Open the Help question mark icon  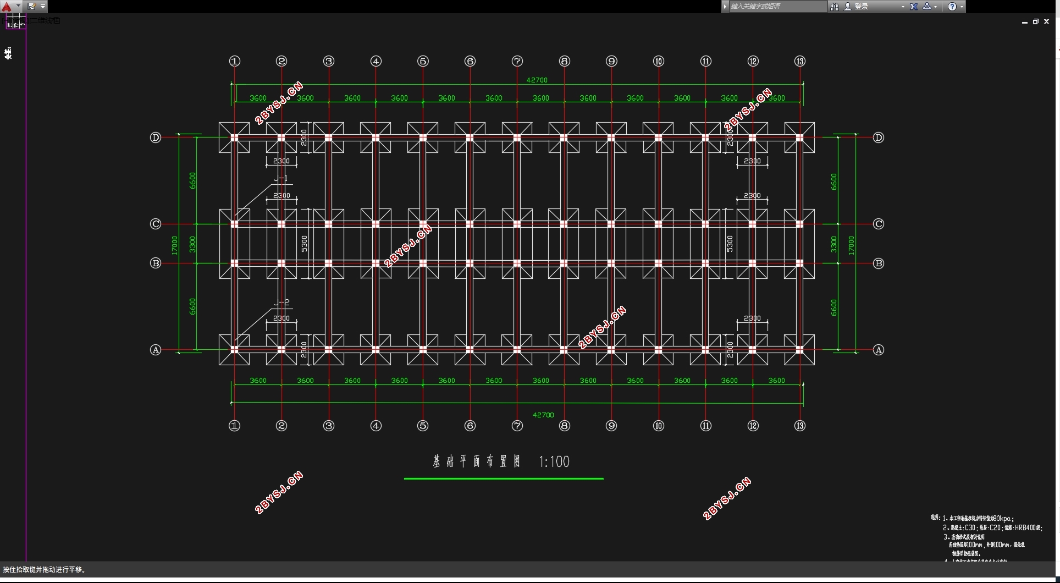tap(952, 7)
